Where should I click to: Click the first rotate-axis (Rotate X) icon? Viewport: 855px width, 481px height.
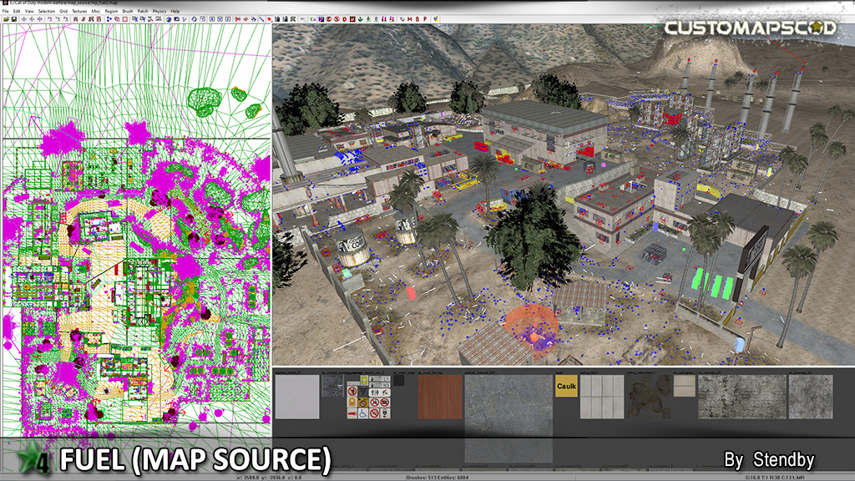pos(49,19)
